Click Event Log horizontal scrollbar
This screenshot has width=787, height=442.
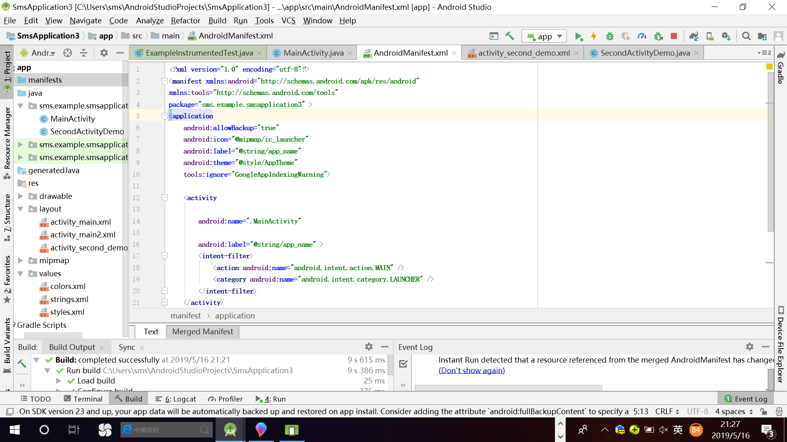(508, 387)
